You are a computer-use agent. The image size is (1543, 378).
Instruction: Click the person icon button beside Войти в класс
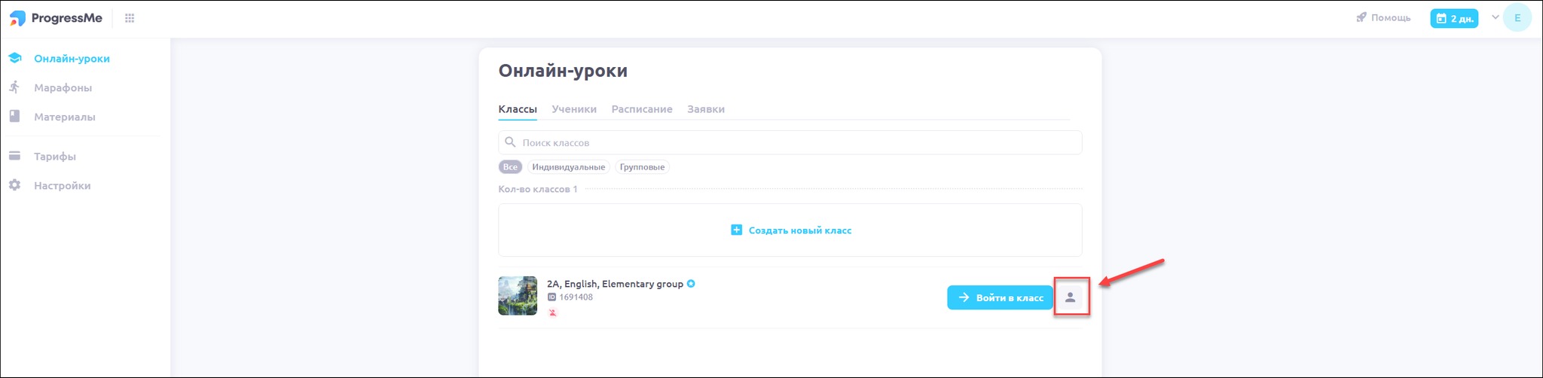tap(1070, 297)
